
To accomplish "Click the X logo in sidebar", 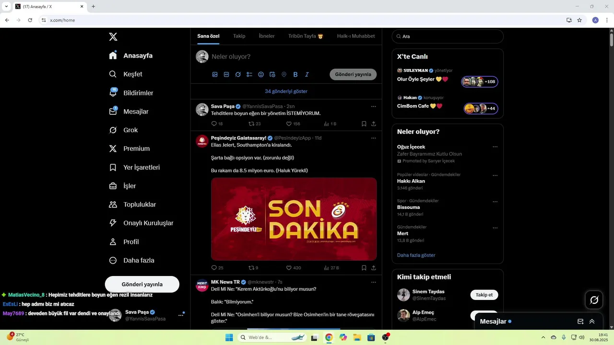I will tap(113, 37).
